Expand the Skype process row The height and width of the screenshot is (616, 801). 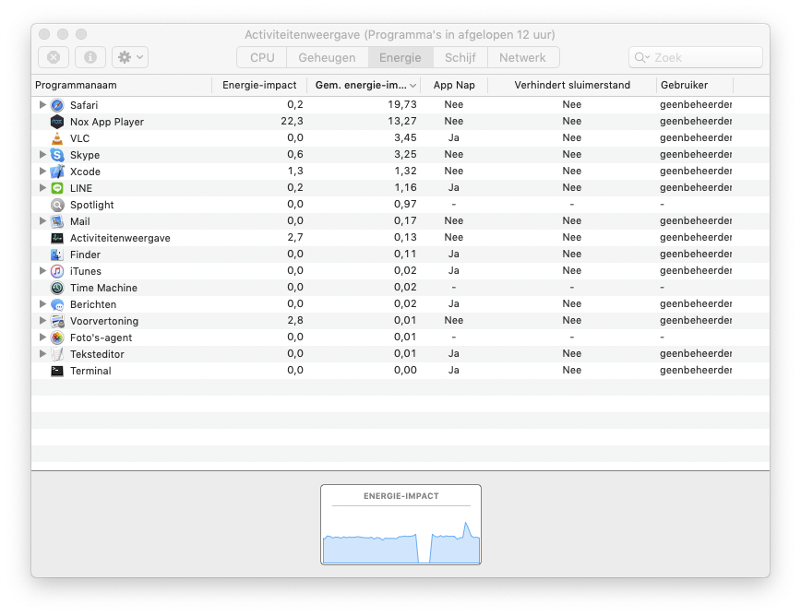(x=42, y=154)
